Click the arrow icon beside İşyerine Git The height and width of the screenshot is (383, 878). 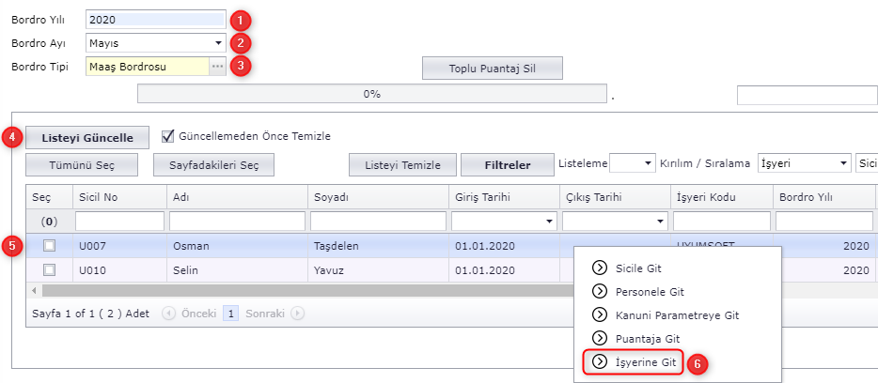(x=600, y=361)
